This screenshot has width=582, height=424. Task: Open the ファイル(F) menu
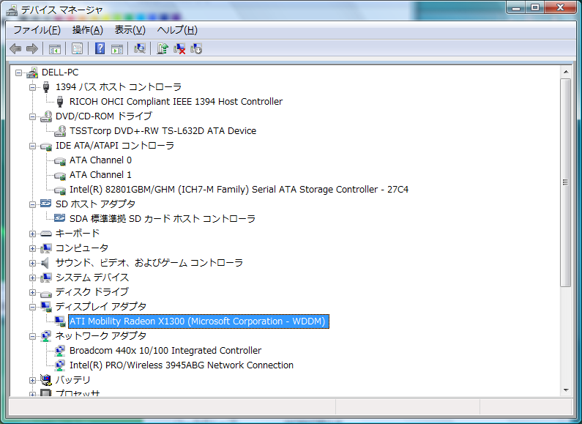(x=37, y=30)
